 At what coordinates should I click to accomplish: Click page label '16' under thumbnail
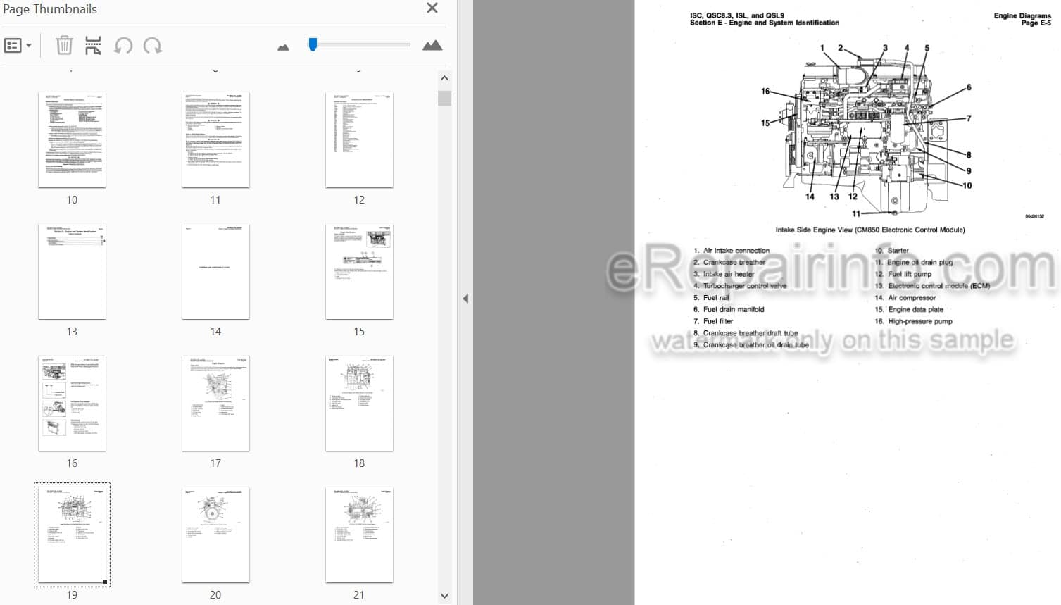[x=72, y=463]
